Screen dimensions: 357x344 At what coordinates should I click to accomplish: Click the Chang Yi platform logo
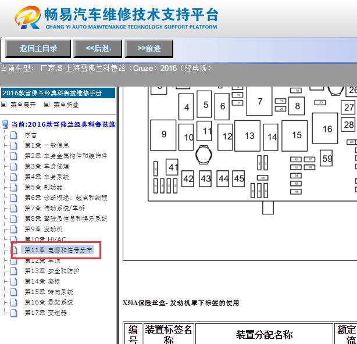(116, 17)
